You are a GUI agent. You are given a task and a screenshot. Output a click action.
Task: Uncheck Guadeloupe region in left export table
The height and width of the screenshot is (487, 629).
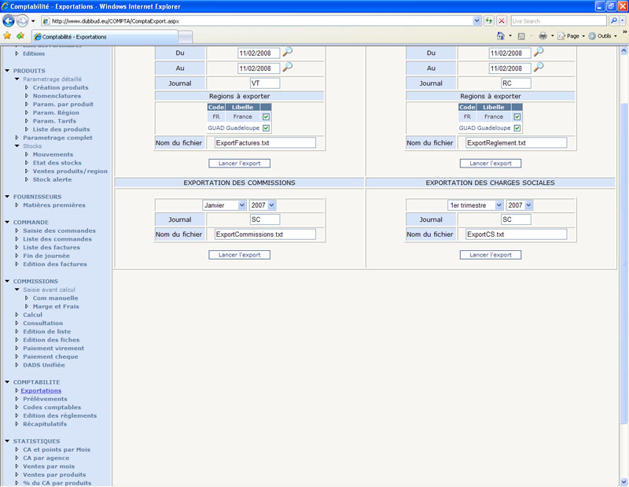pos(266,128)
